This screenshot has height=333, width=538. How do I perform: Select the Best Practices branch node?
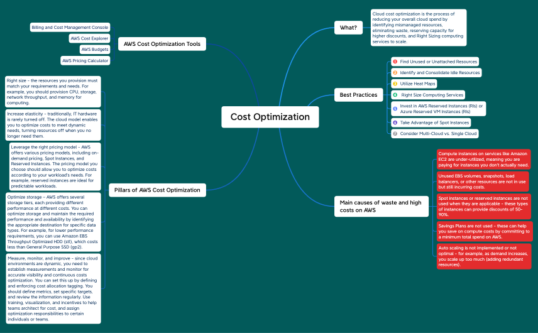click(358, 95)
